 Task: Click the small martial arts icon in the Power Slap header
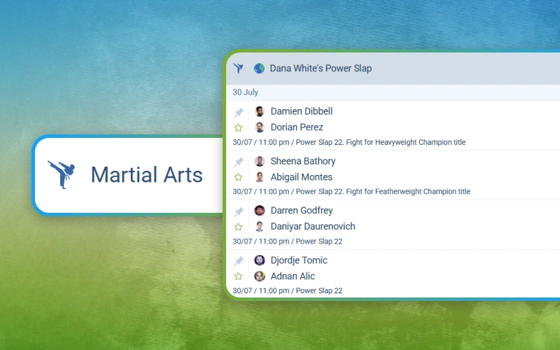click(238, 68)
